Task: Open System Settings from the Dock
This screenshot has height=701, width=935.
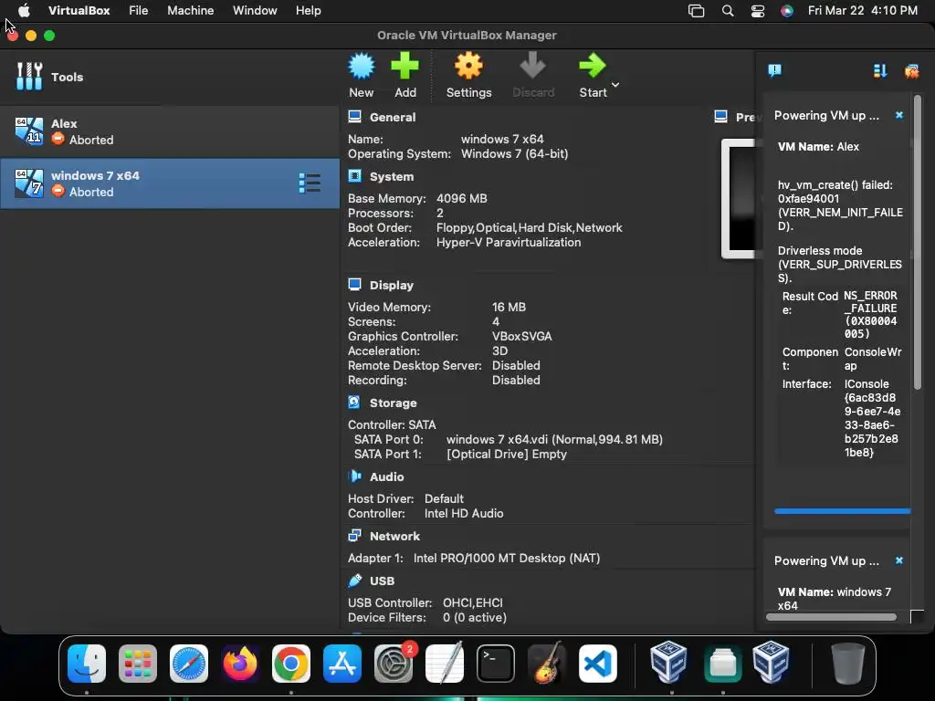Action: pyautogui.click(x=394, y=663)
